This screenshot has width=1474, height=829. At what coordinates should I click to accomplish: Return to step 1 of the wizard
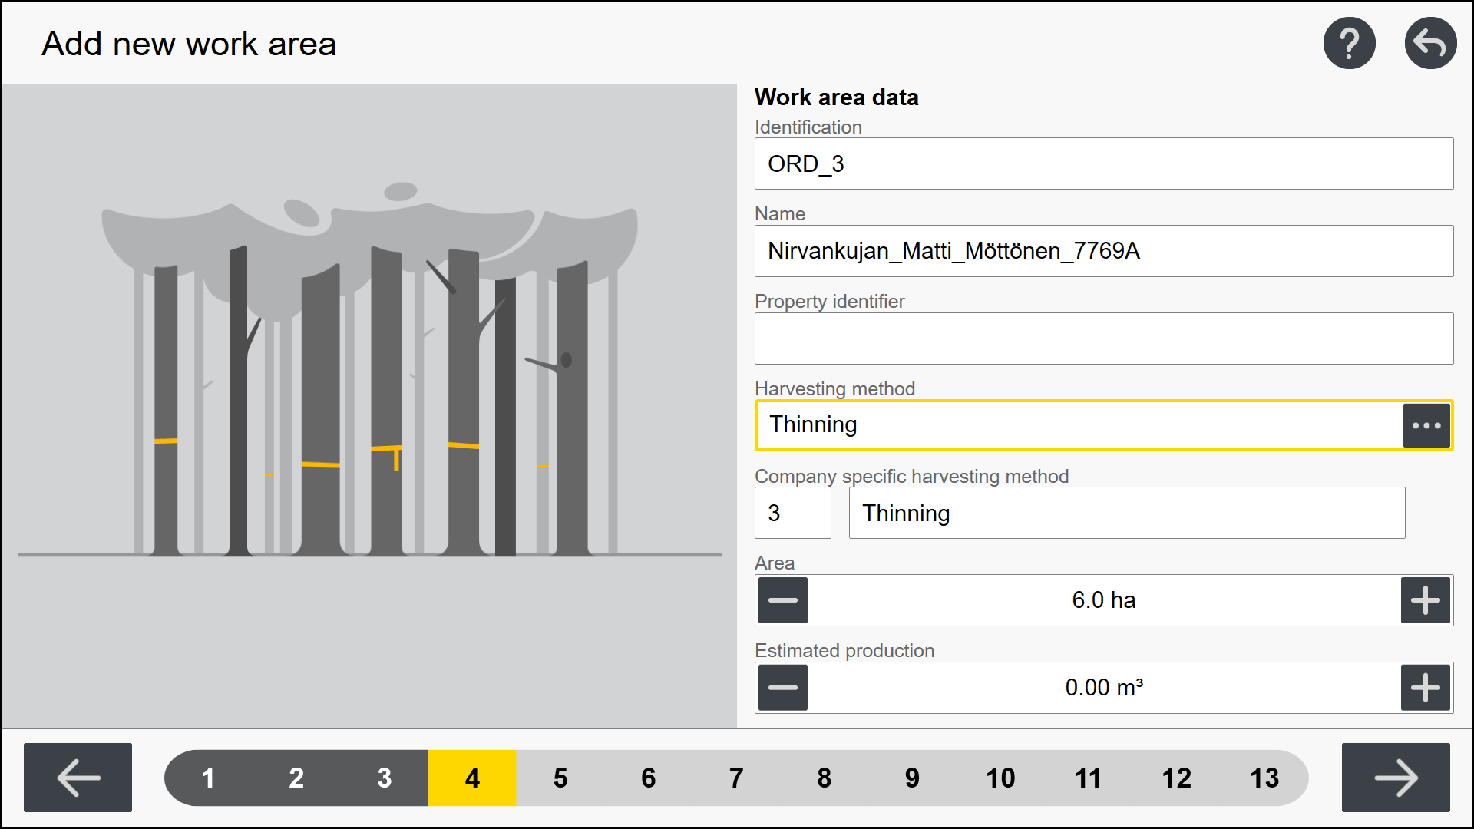pos(208,778)
